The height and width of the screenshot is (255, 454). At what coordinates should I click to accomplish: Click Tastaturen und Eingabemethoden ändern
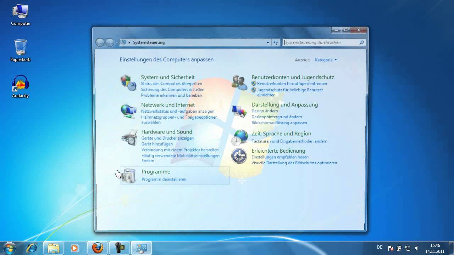[289, 141]
